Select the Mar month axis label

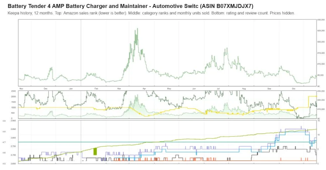coord(119,89)
